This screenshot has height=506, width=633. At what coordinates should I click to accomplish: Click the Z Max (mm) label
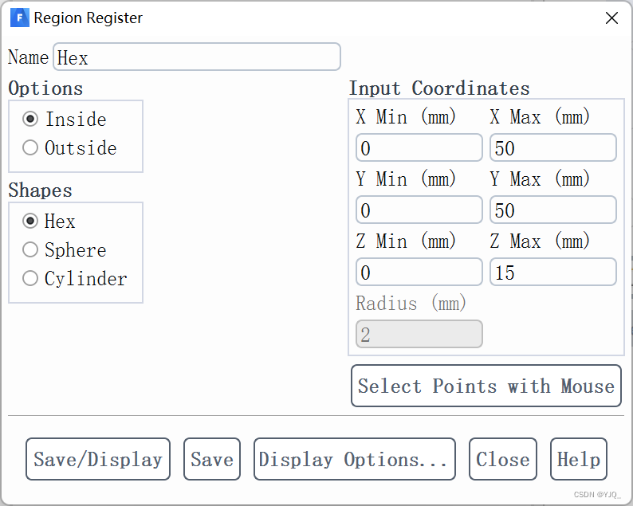coord(540,241)
